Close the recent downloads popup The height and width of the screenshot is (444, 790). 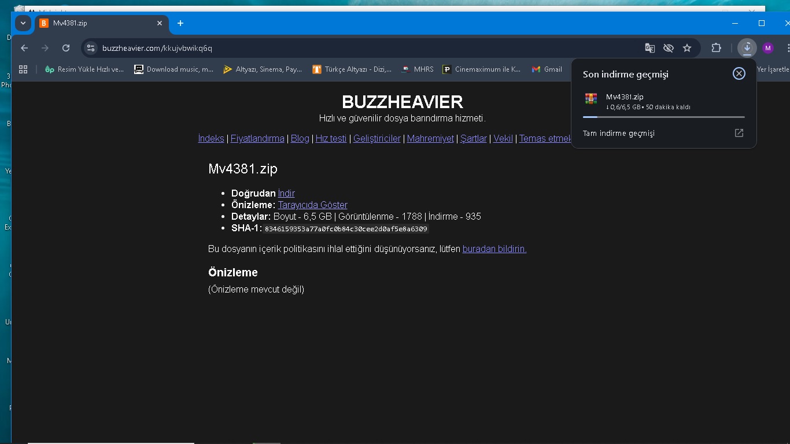click(x=739, y=73)
